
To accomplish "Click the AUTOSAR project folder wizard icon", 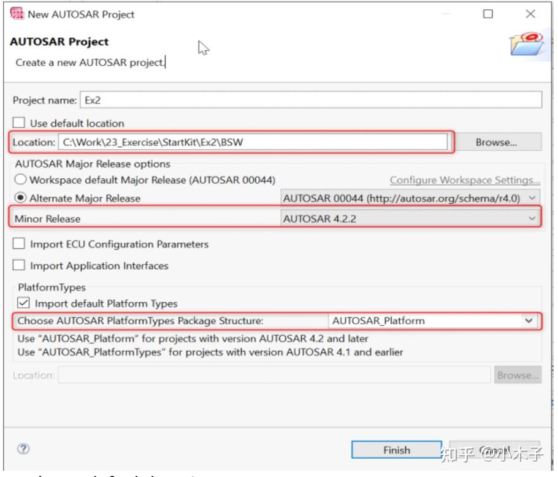I will (527, 44).
